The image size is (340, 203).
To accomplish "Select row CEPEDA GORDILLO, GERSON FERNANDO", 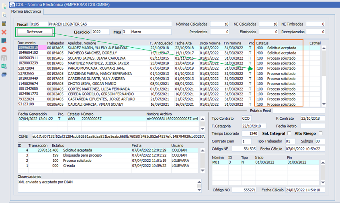I will point(169,94).
